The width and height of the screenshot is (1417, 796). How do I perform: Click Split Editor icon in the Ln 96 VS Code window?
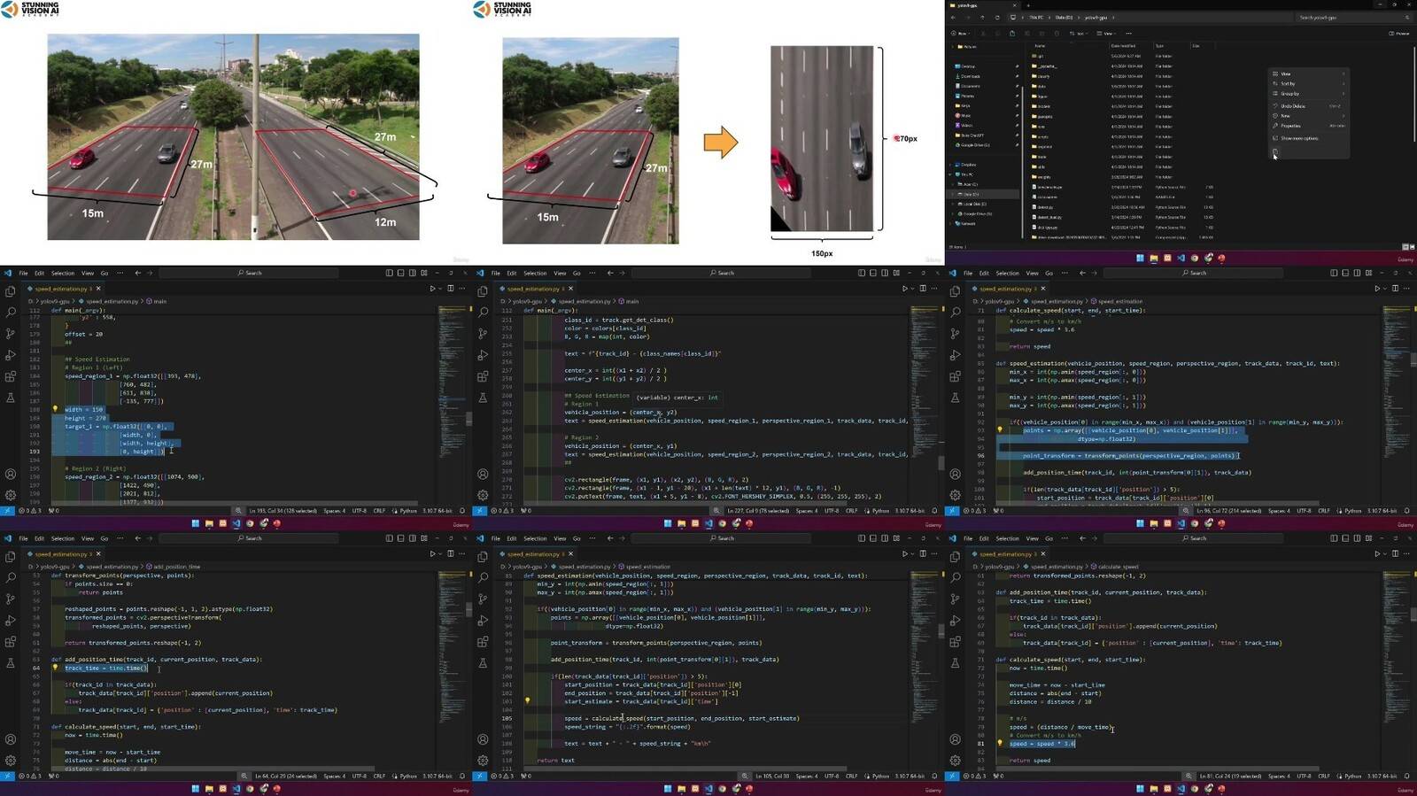tap(1395, 289)
